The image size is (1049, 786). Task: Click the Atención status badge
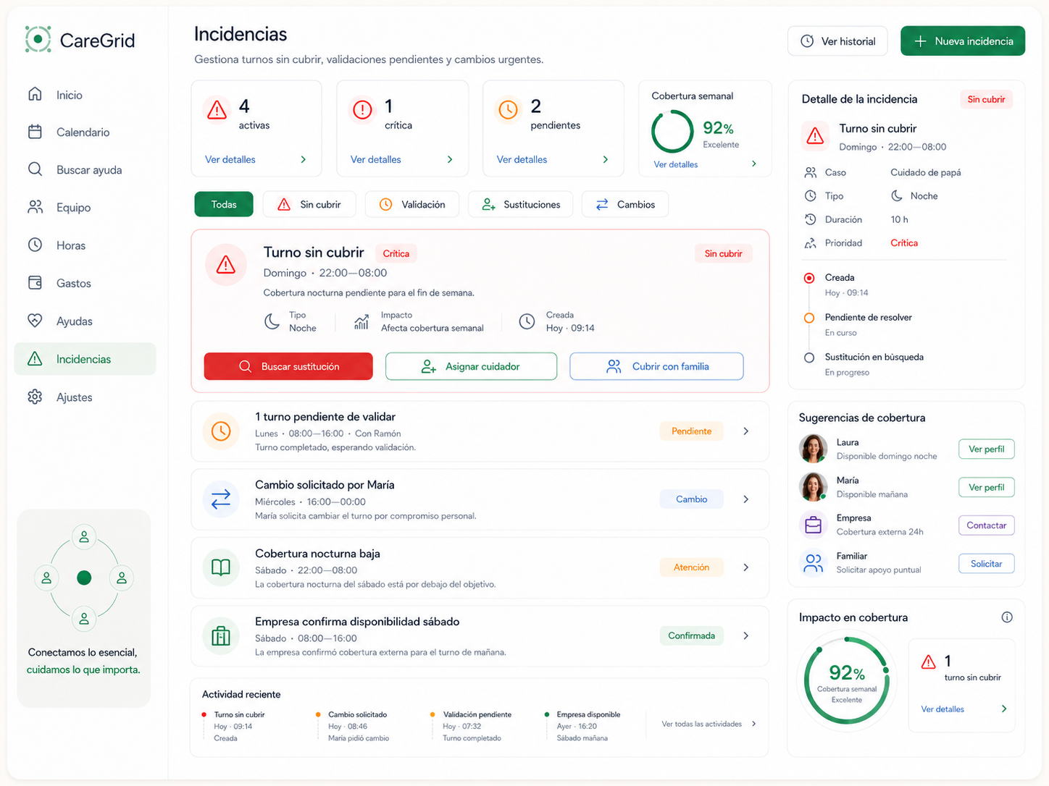[691, 567]
